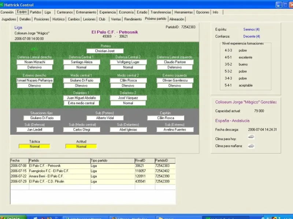
Task: Click the 'Decente (4)' confidence link
Action: (252, 36)
